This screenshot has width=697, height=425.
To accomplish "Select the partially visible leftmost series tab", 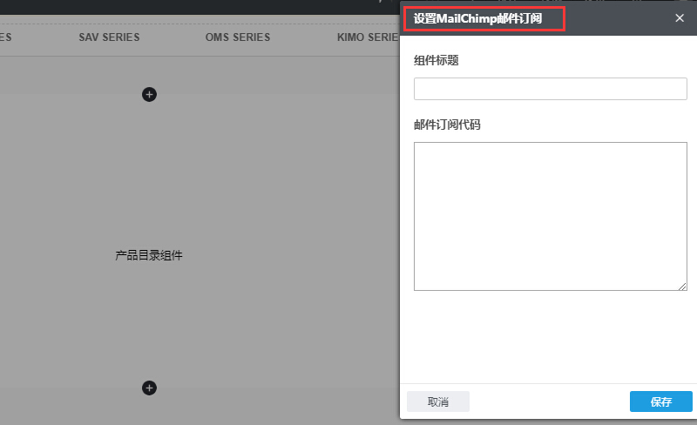I will click(x=5, y=37).
